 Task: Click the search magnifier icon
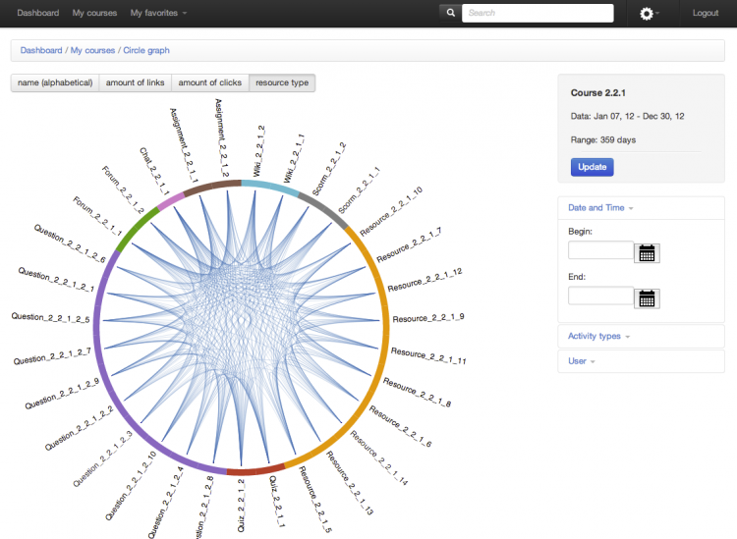451,13
